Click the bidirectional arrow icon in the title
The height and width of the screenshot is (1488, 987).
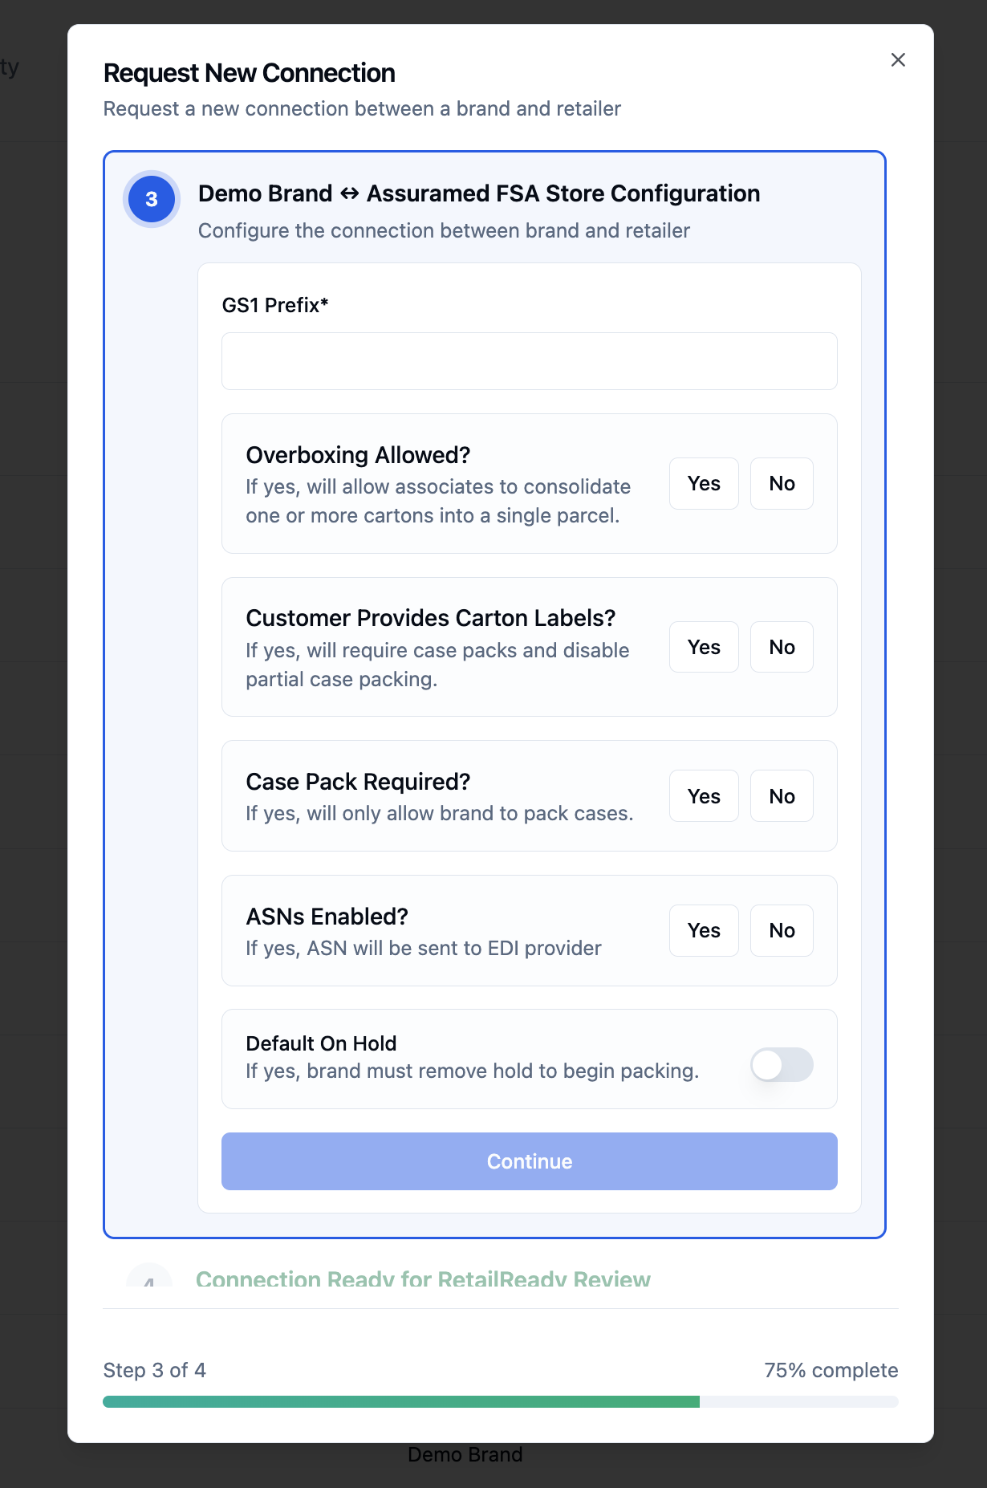pos(349,193)
